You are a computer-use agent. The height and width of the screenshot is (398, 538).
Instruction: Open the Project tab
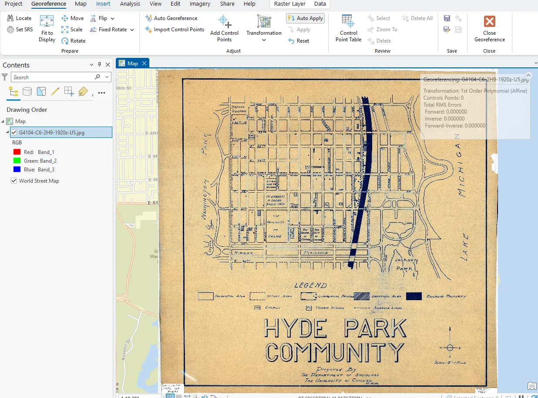pos(13,4)
